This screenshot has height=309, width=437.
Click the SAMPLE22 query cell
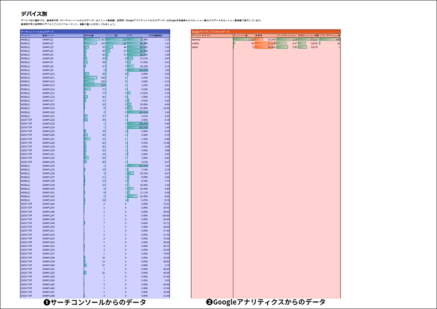[x=49, y=120]
